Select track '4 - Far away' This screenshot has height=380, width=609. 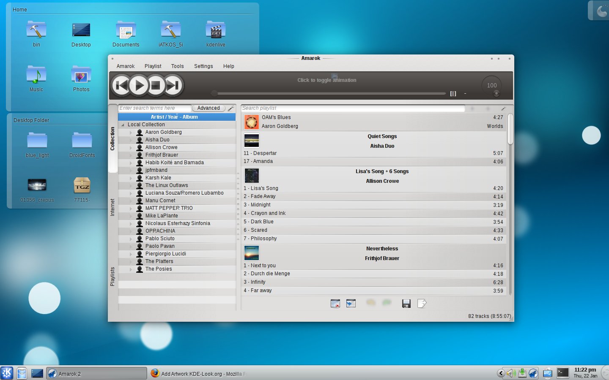pyautogui.click(x=374, y=290)
